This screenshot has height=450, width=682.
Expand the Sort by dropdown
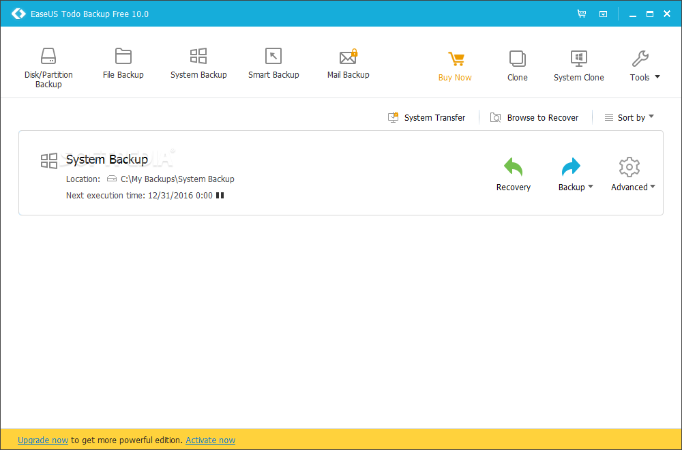pyautogui.click(x=629, y=117)
